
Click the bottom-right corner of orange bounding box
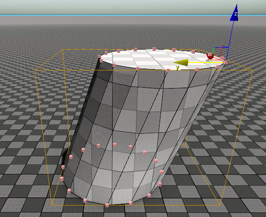[x=220, y=205]
